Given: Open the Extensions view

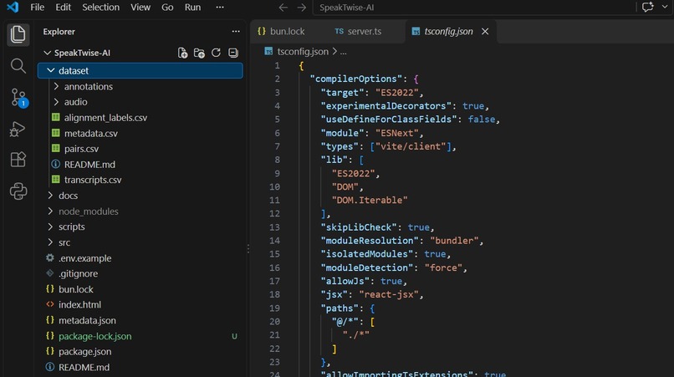Looking at the screenshot, I should (x=18, y=160).
